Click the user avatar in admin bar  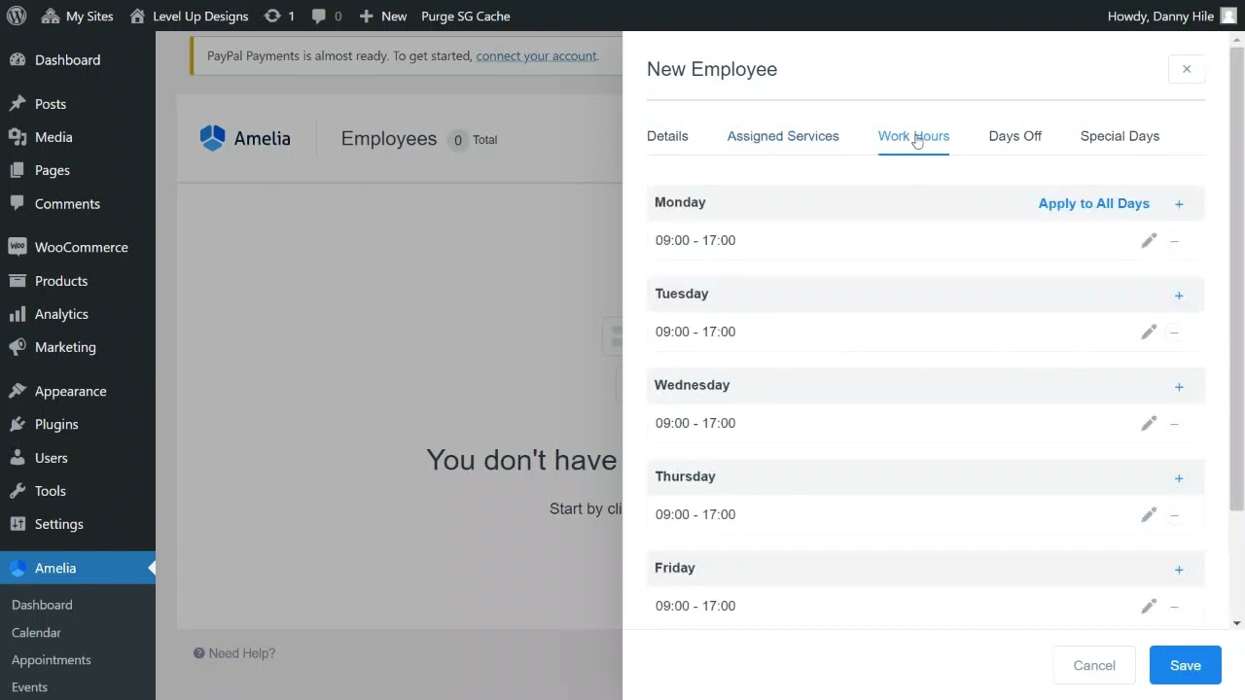pyautogui.click(x=1228, y=16)
